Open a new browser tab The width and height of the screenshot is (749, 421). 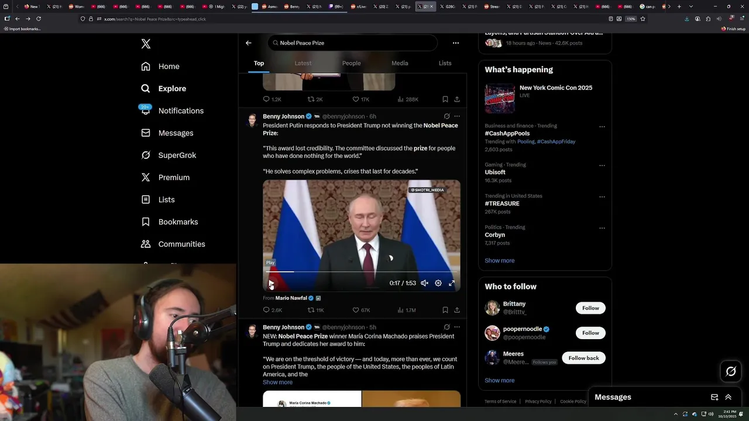[x=679, y=6]
